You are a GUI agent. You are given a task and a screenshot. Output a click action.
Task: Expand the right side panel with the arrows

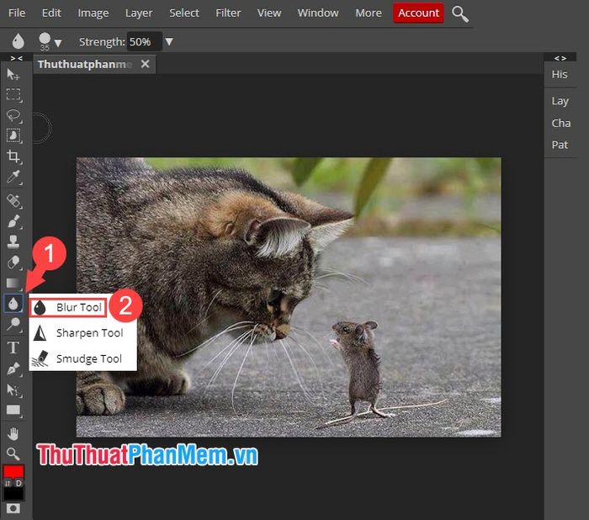[x=560, y=58]
